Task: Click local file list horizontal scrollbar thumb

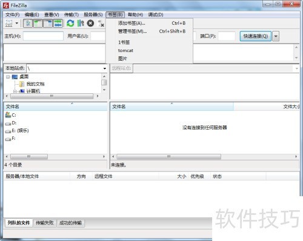Action: [29, 156]
